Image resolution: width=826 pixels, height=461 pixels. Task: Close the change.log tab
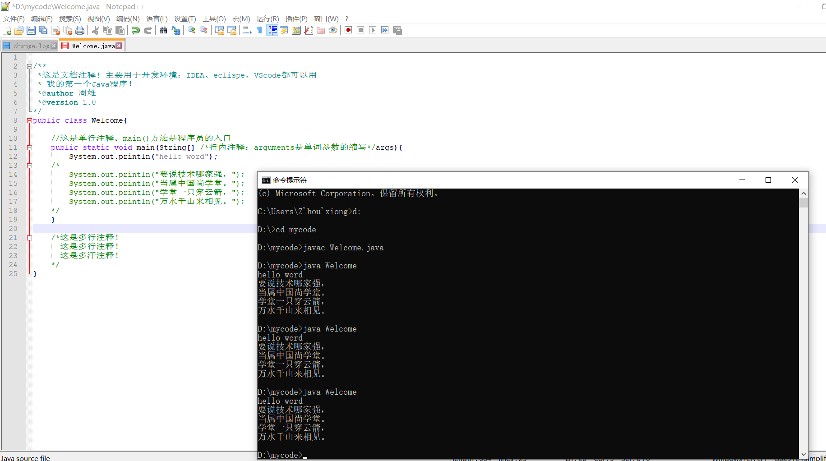click(54, 46)
